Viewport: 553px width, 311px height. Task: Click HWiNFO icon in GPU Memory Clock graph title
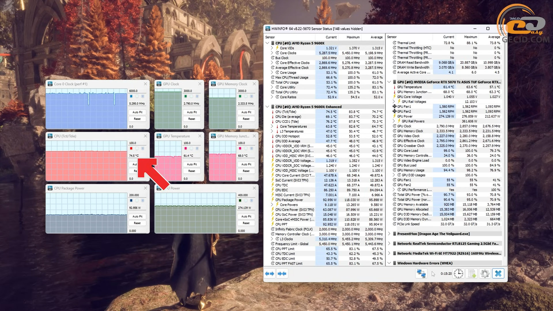tap(213, 84)
